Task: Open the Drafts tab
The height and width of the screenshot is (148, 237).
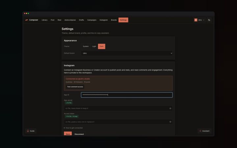Action: click(81, 20)
